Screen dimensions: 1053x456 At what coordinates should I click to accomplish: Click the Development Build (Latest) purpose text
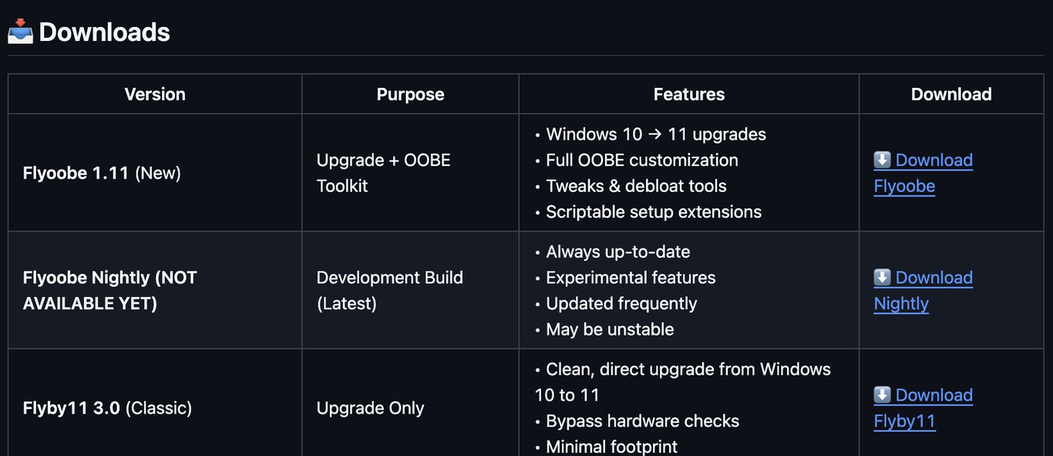pyautogui.click(x=389, y=290)
